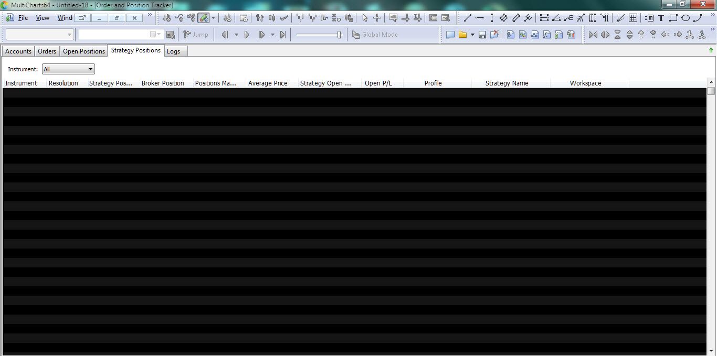Select the pointer cursor tool
The width and height of the screenshot is (717, 356).
365,18
